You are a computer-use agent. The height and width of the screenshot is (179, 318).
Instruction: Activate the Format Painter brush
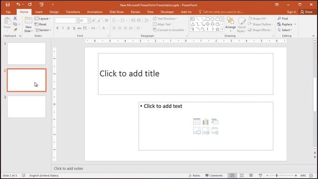click(15, 30)
